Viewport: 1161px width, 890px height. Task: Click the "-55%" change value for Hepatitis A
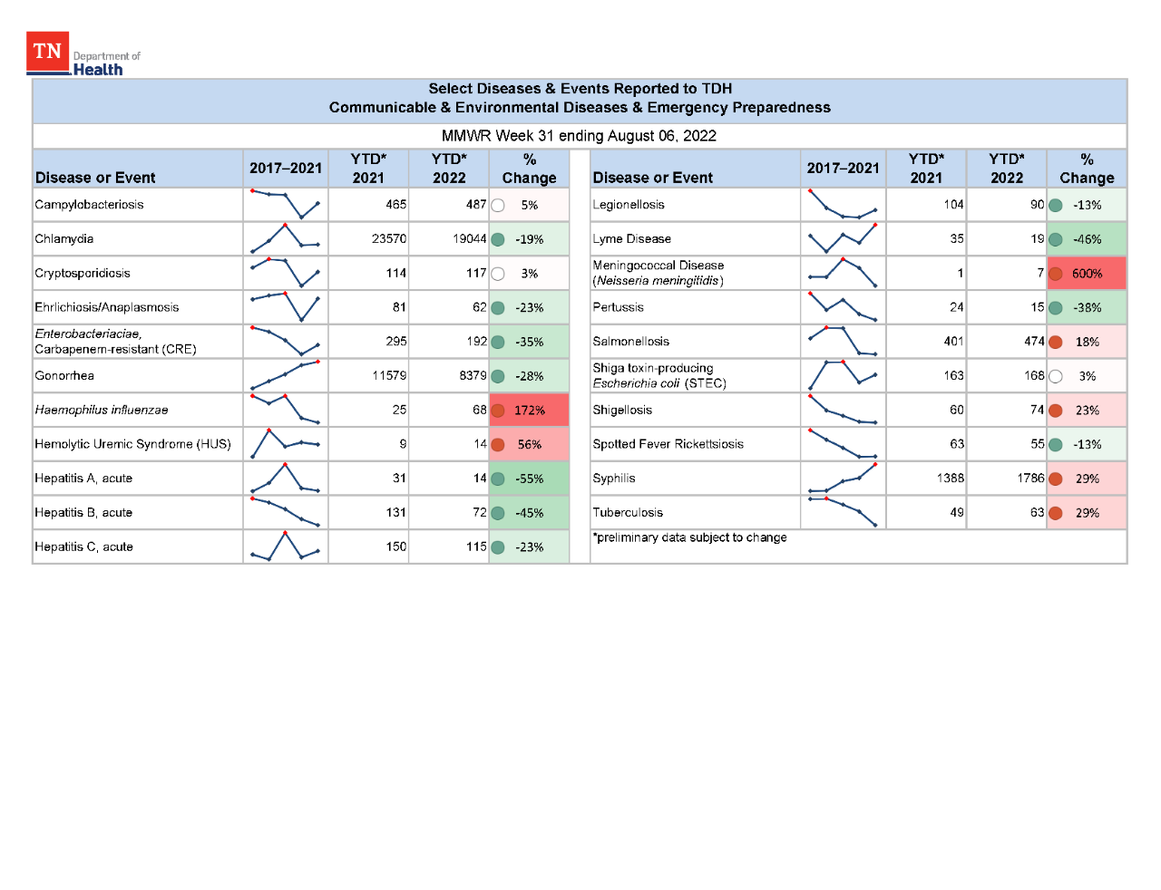point(530,479)
